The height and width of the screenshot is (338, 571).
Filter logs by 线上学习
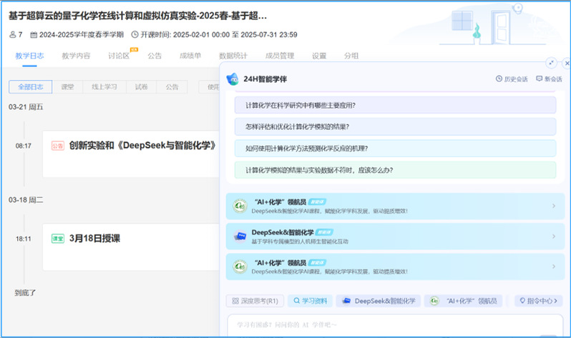click(x=104, y=86)
